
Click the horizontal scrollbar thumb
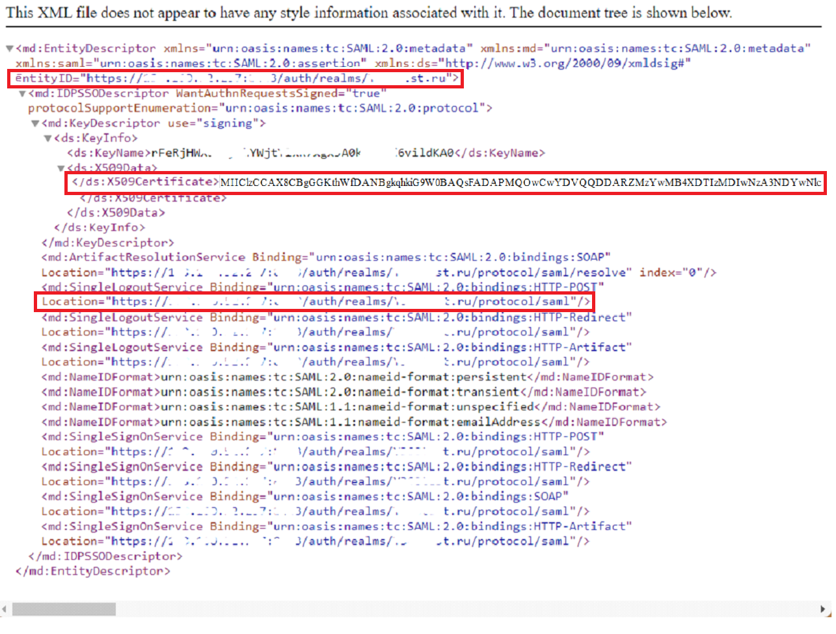[x=64, y=609]
